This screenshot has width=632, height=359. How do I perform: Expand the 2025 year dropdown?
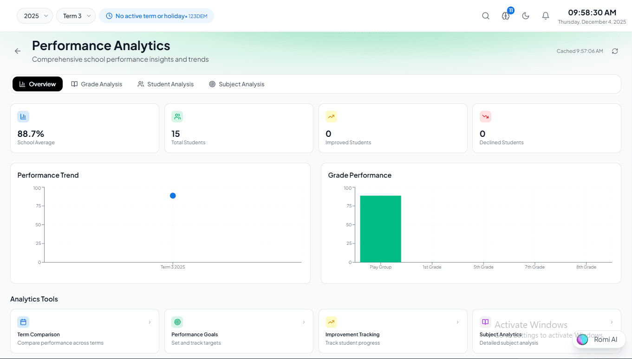click(x=34, y=15)
